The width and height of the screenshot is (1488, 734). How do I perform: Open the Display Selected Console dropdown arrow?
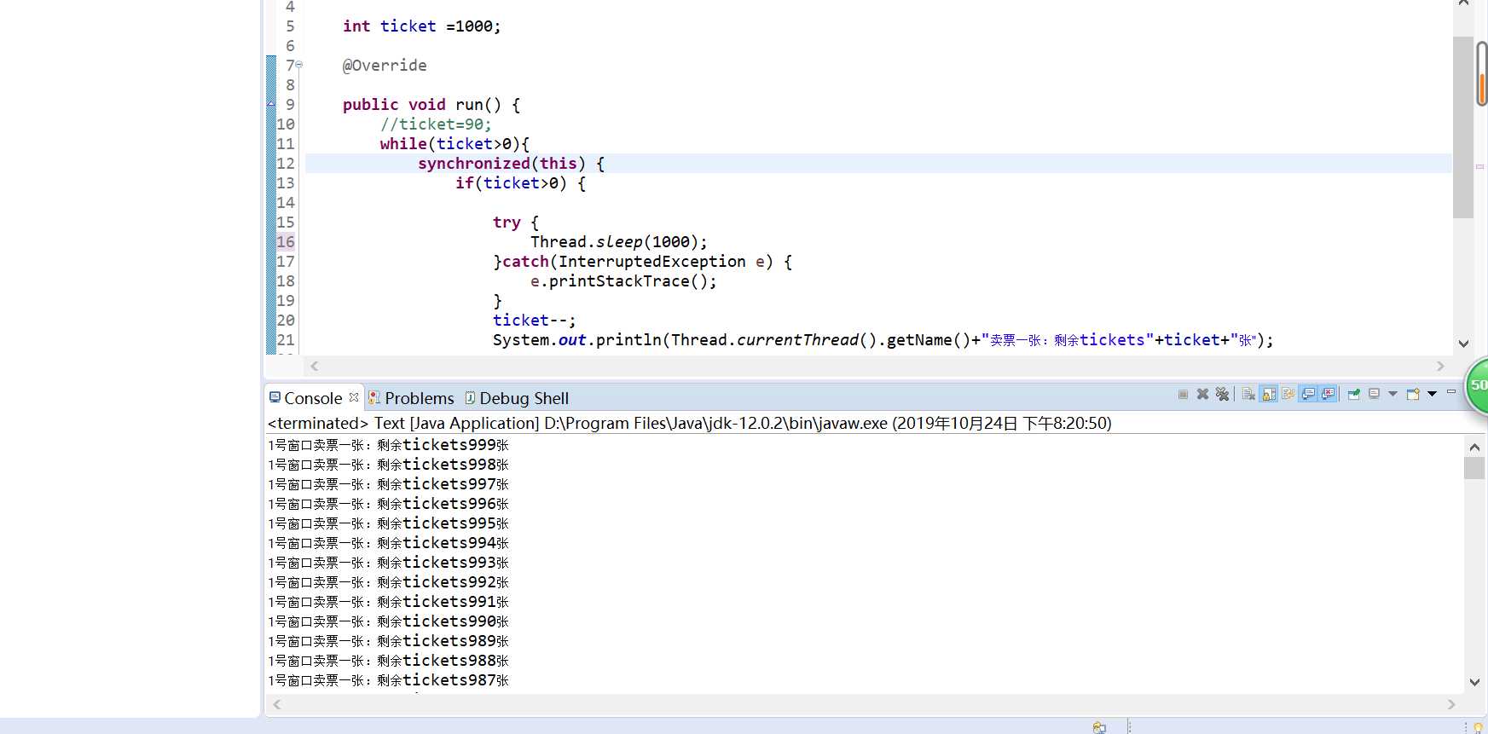click(x=1392, y=394)
